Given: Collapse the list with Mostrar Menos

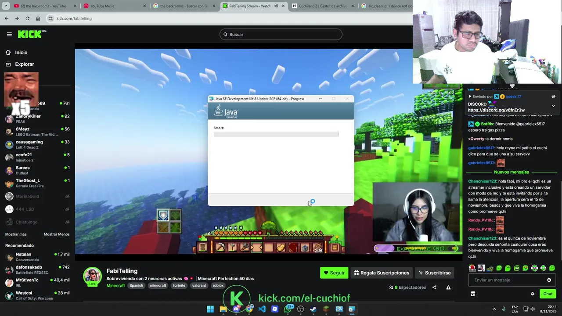Looking at the screenshot, I should (57, 234).
